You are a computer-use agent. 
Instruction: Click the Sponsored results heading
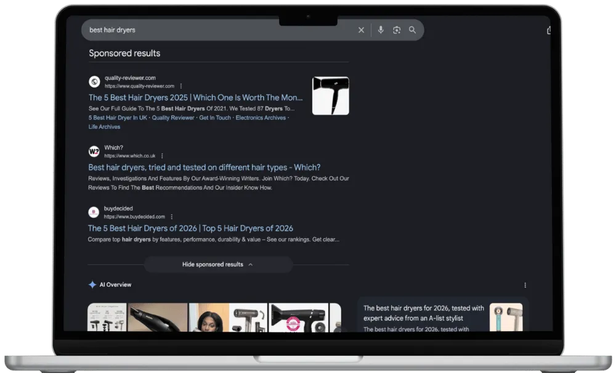(124, 53)
